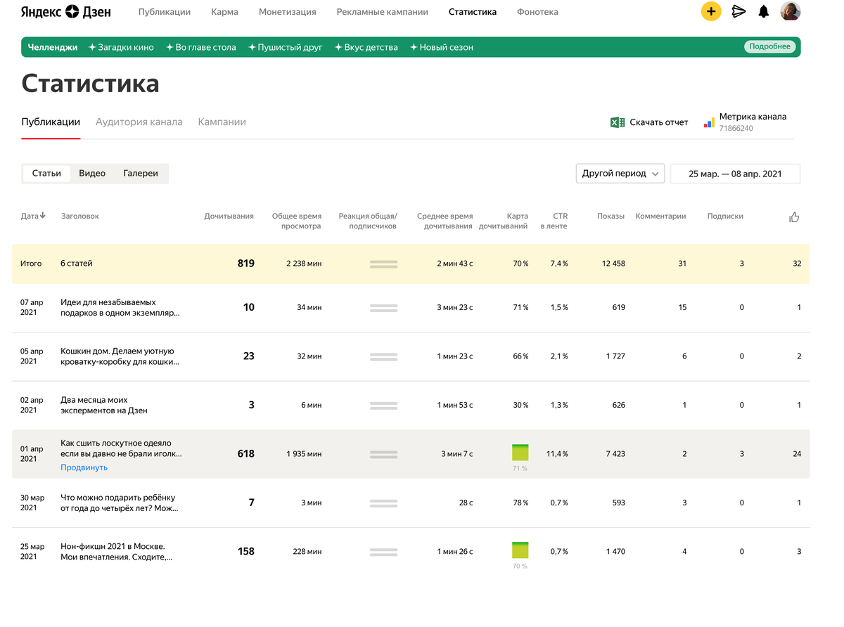Expand the Другой период dropdown
This screenshot has height=627, width=844.
(620, 174)
